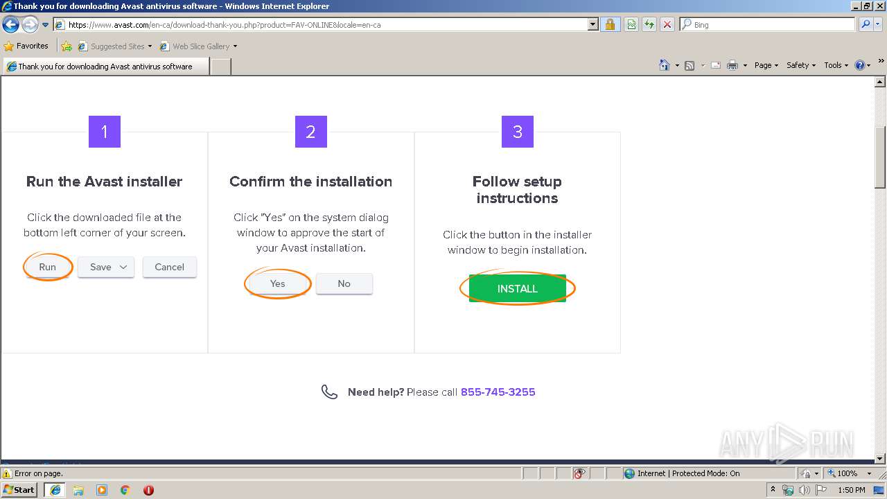Open the Web Slice Gallery link
The image size is (887, 499).
point(198,46)
